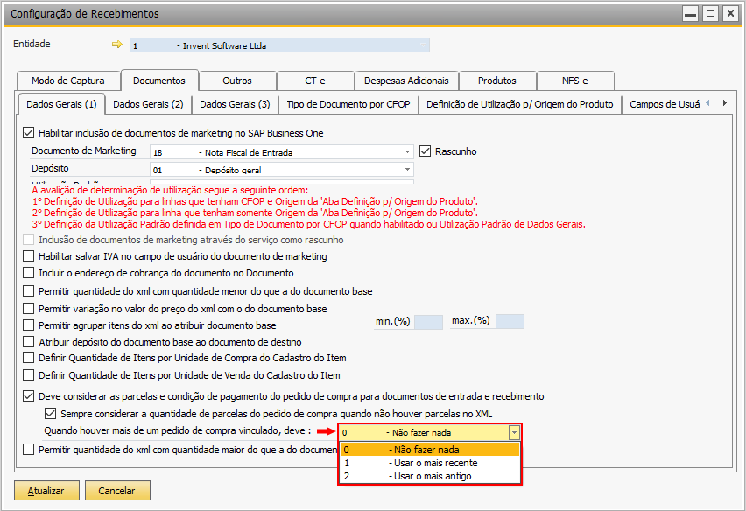This screenshot has height=511, width=746.
Task: Enable Permitir quantidade do xml com quantidade menor
Action: tap(29, 290)
